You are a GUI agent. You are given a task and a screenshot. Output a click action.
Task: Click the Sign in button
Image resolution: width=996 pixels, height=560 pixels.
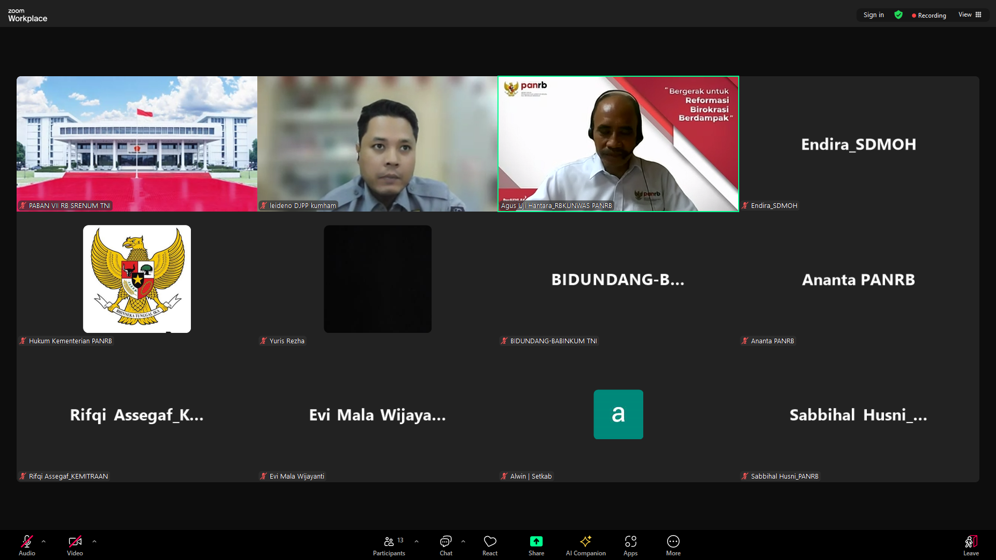point(874,15)
